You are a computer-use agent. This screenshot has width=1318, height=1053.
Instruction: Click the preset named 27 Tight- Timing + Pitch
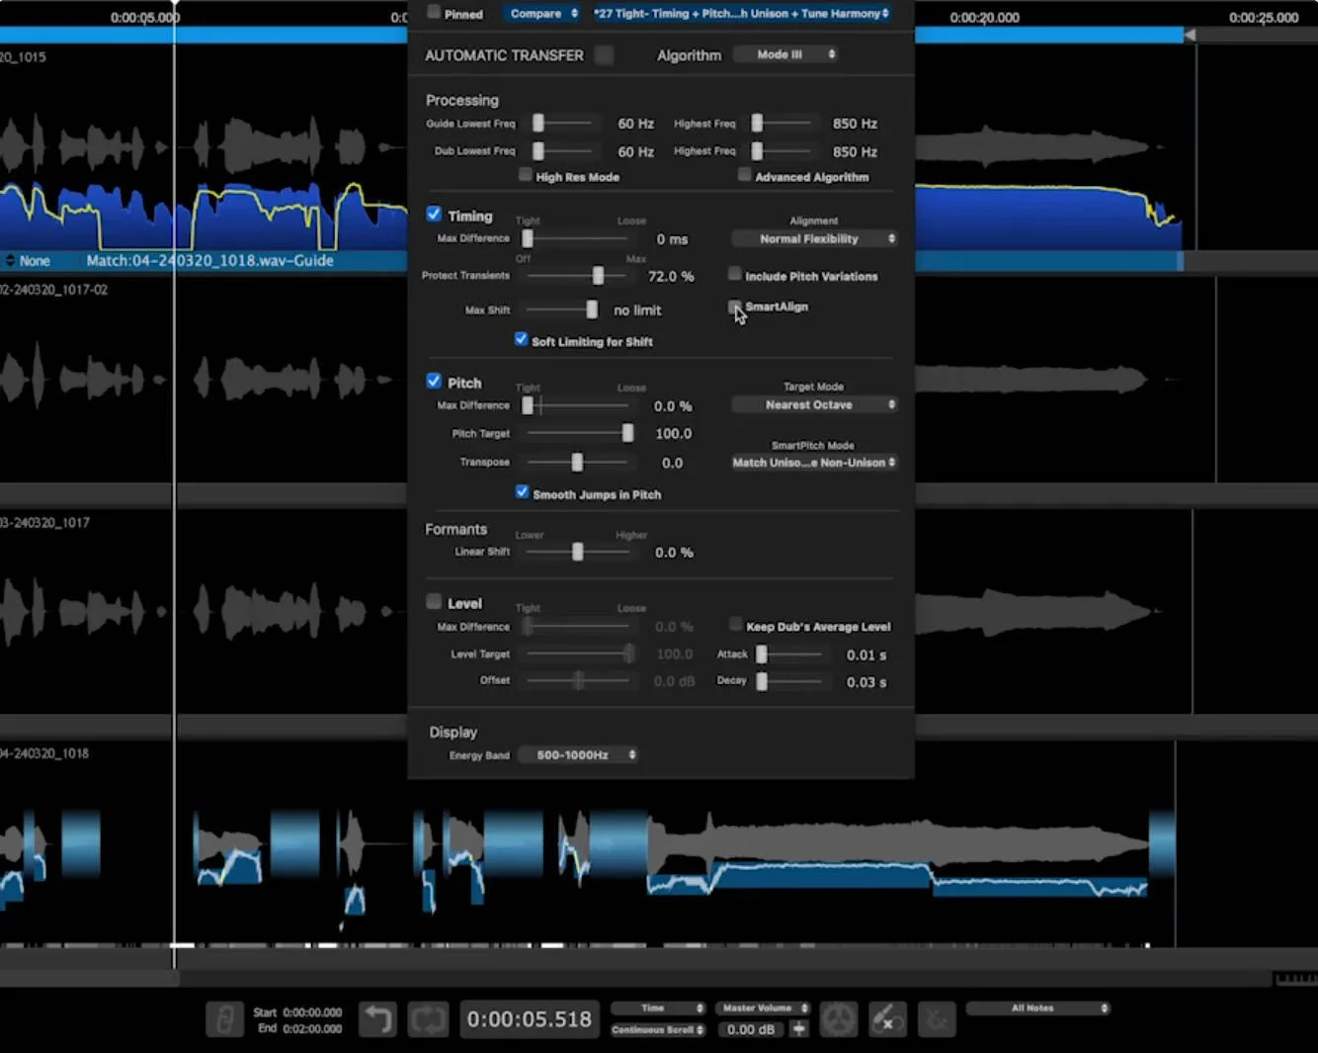click(741, 13)
